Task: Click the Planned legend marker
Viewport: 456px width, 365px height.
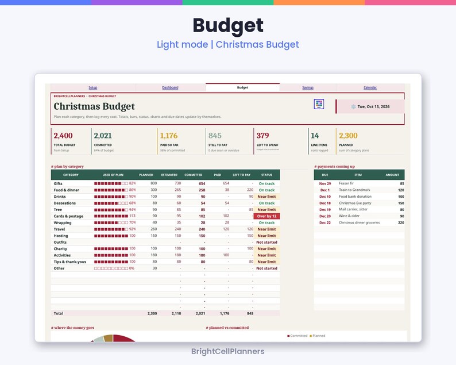Action: coord(311,336)
